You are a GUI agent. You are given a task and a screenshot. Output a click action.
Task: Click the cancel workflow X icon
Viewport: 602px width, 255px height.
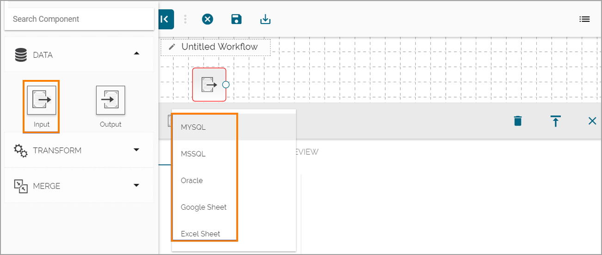click(208, 19)
